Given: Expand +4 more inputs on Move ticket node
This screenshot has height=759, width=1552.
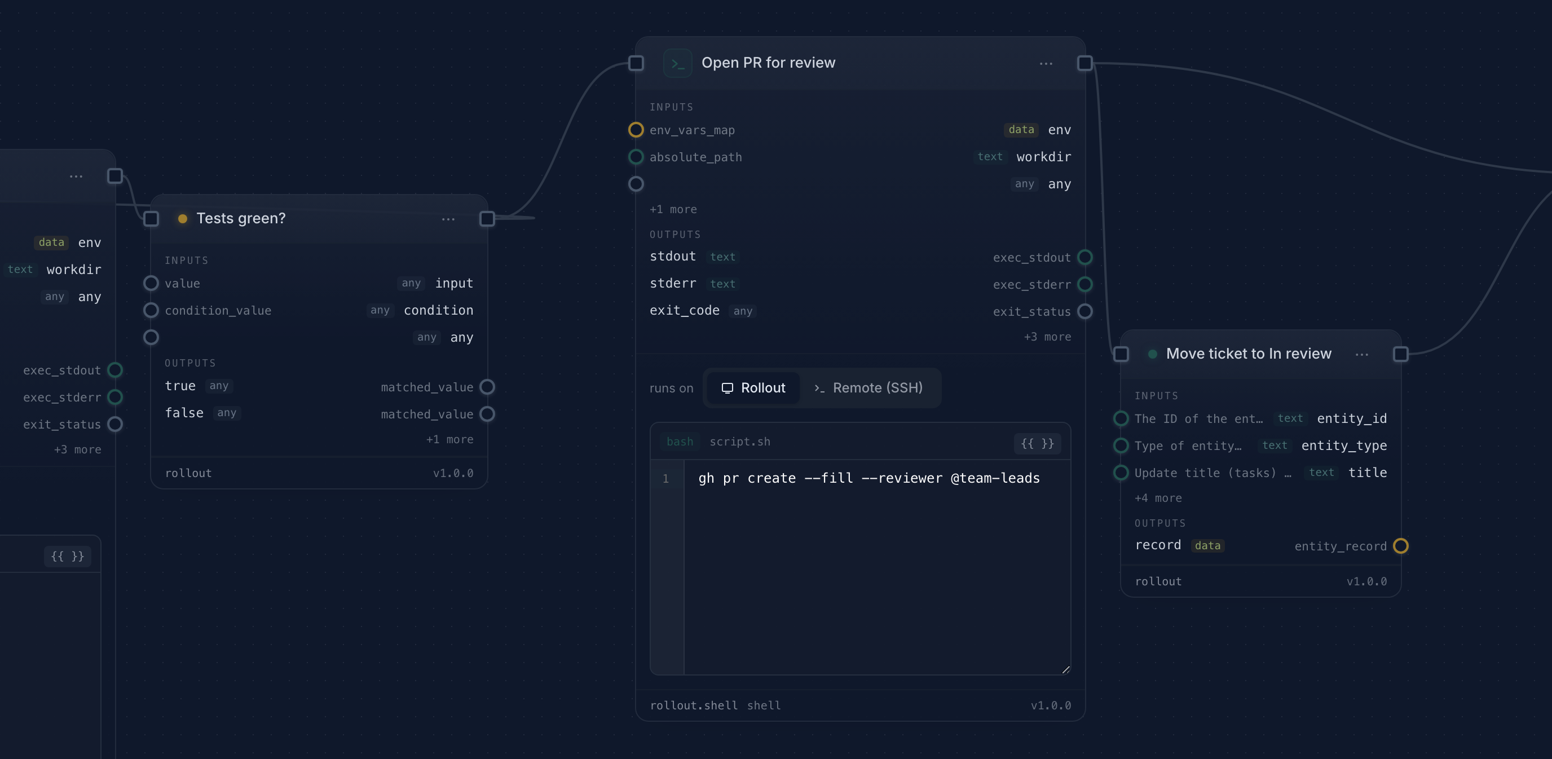Looking at the screenshot, I should pos(1158,498).
